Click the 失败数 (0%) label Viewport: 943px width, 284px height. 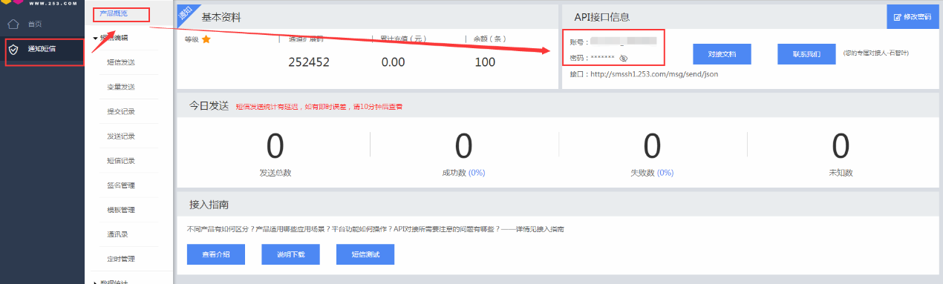[651, 172]
